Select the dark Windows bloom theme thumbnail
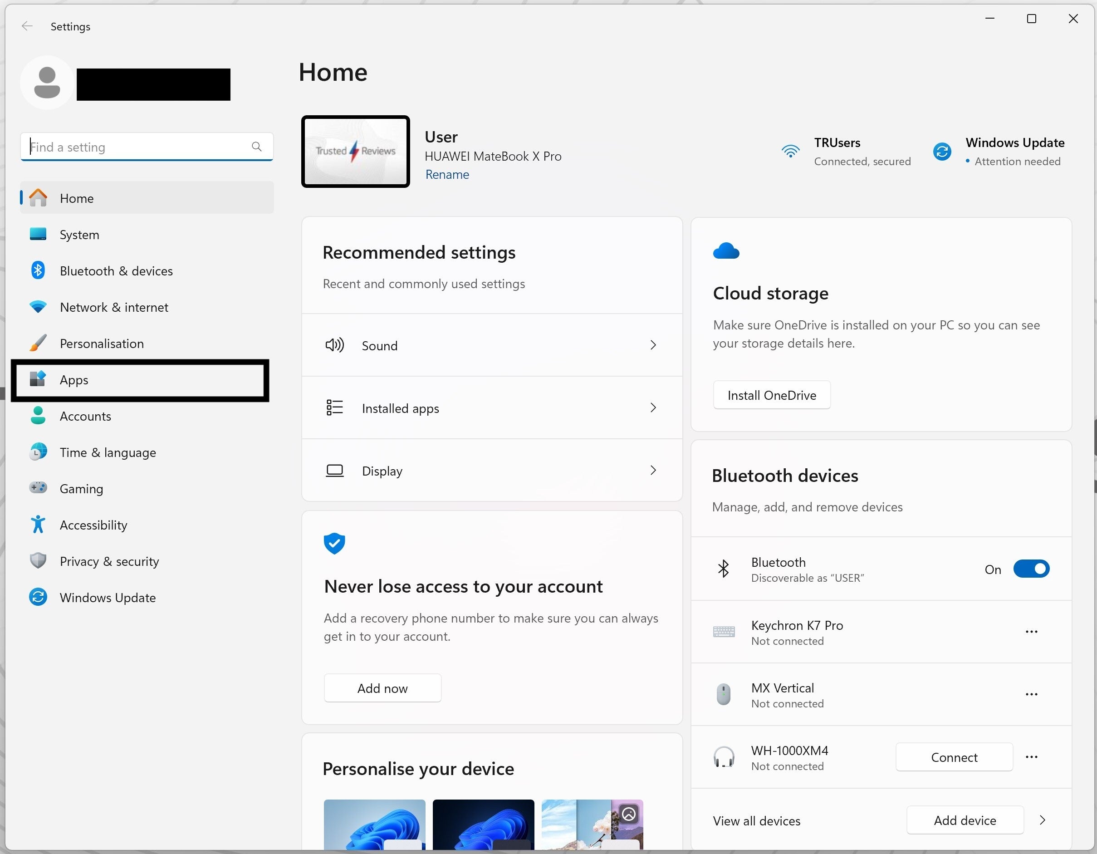This screenshot has height=854, width=1097. point(484,825)
